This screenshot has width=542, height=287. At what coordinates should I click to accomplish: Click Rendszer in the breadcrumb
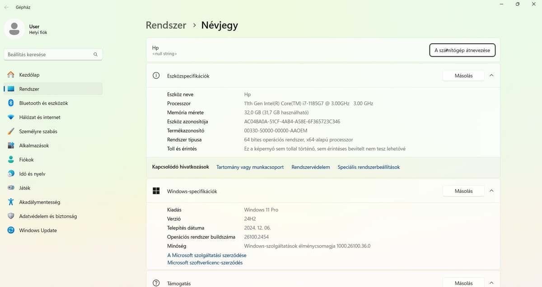(166, 25)
